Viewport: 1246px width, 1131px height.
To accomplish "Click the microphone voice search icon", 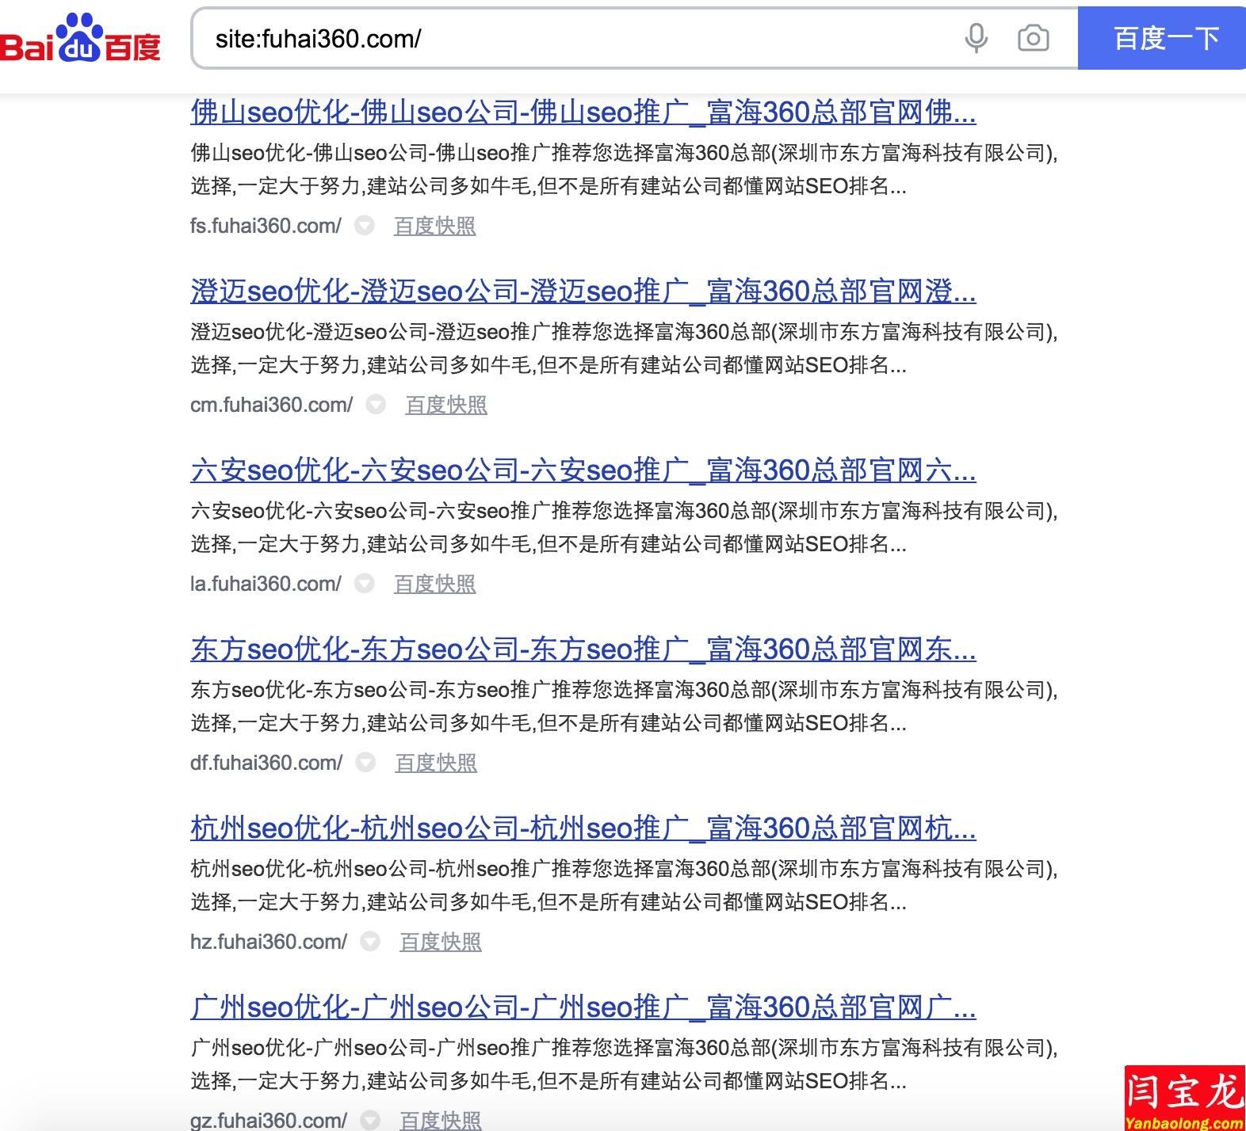I will [976, 38].
